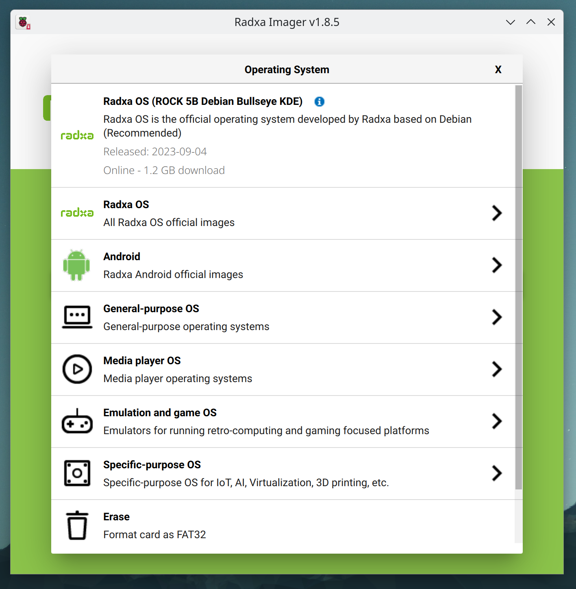576x589 pixels.
Task: Click the Erase entry title
Action: click(x=116, y=517)
